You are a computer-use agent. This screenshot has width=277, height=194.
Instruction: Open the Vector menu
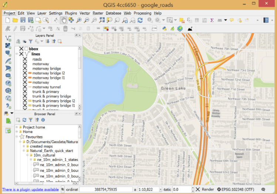pyautogui.click(x=85, y=13)
